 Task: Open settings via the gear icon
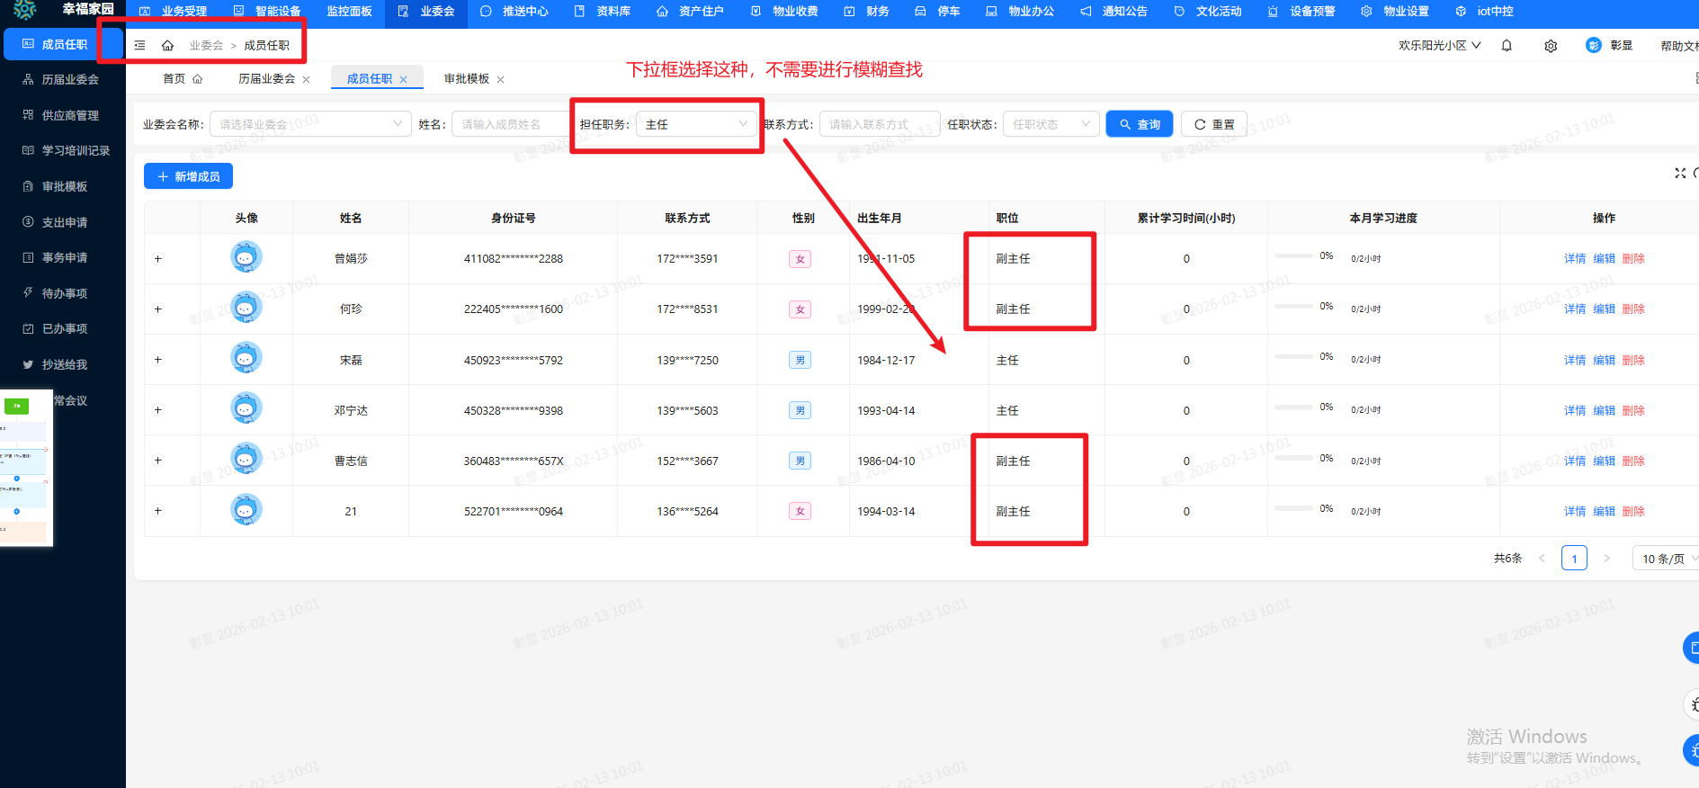click(1551, 46)
